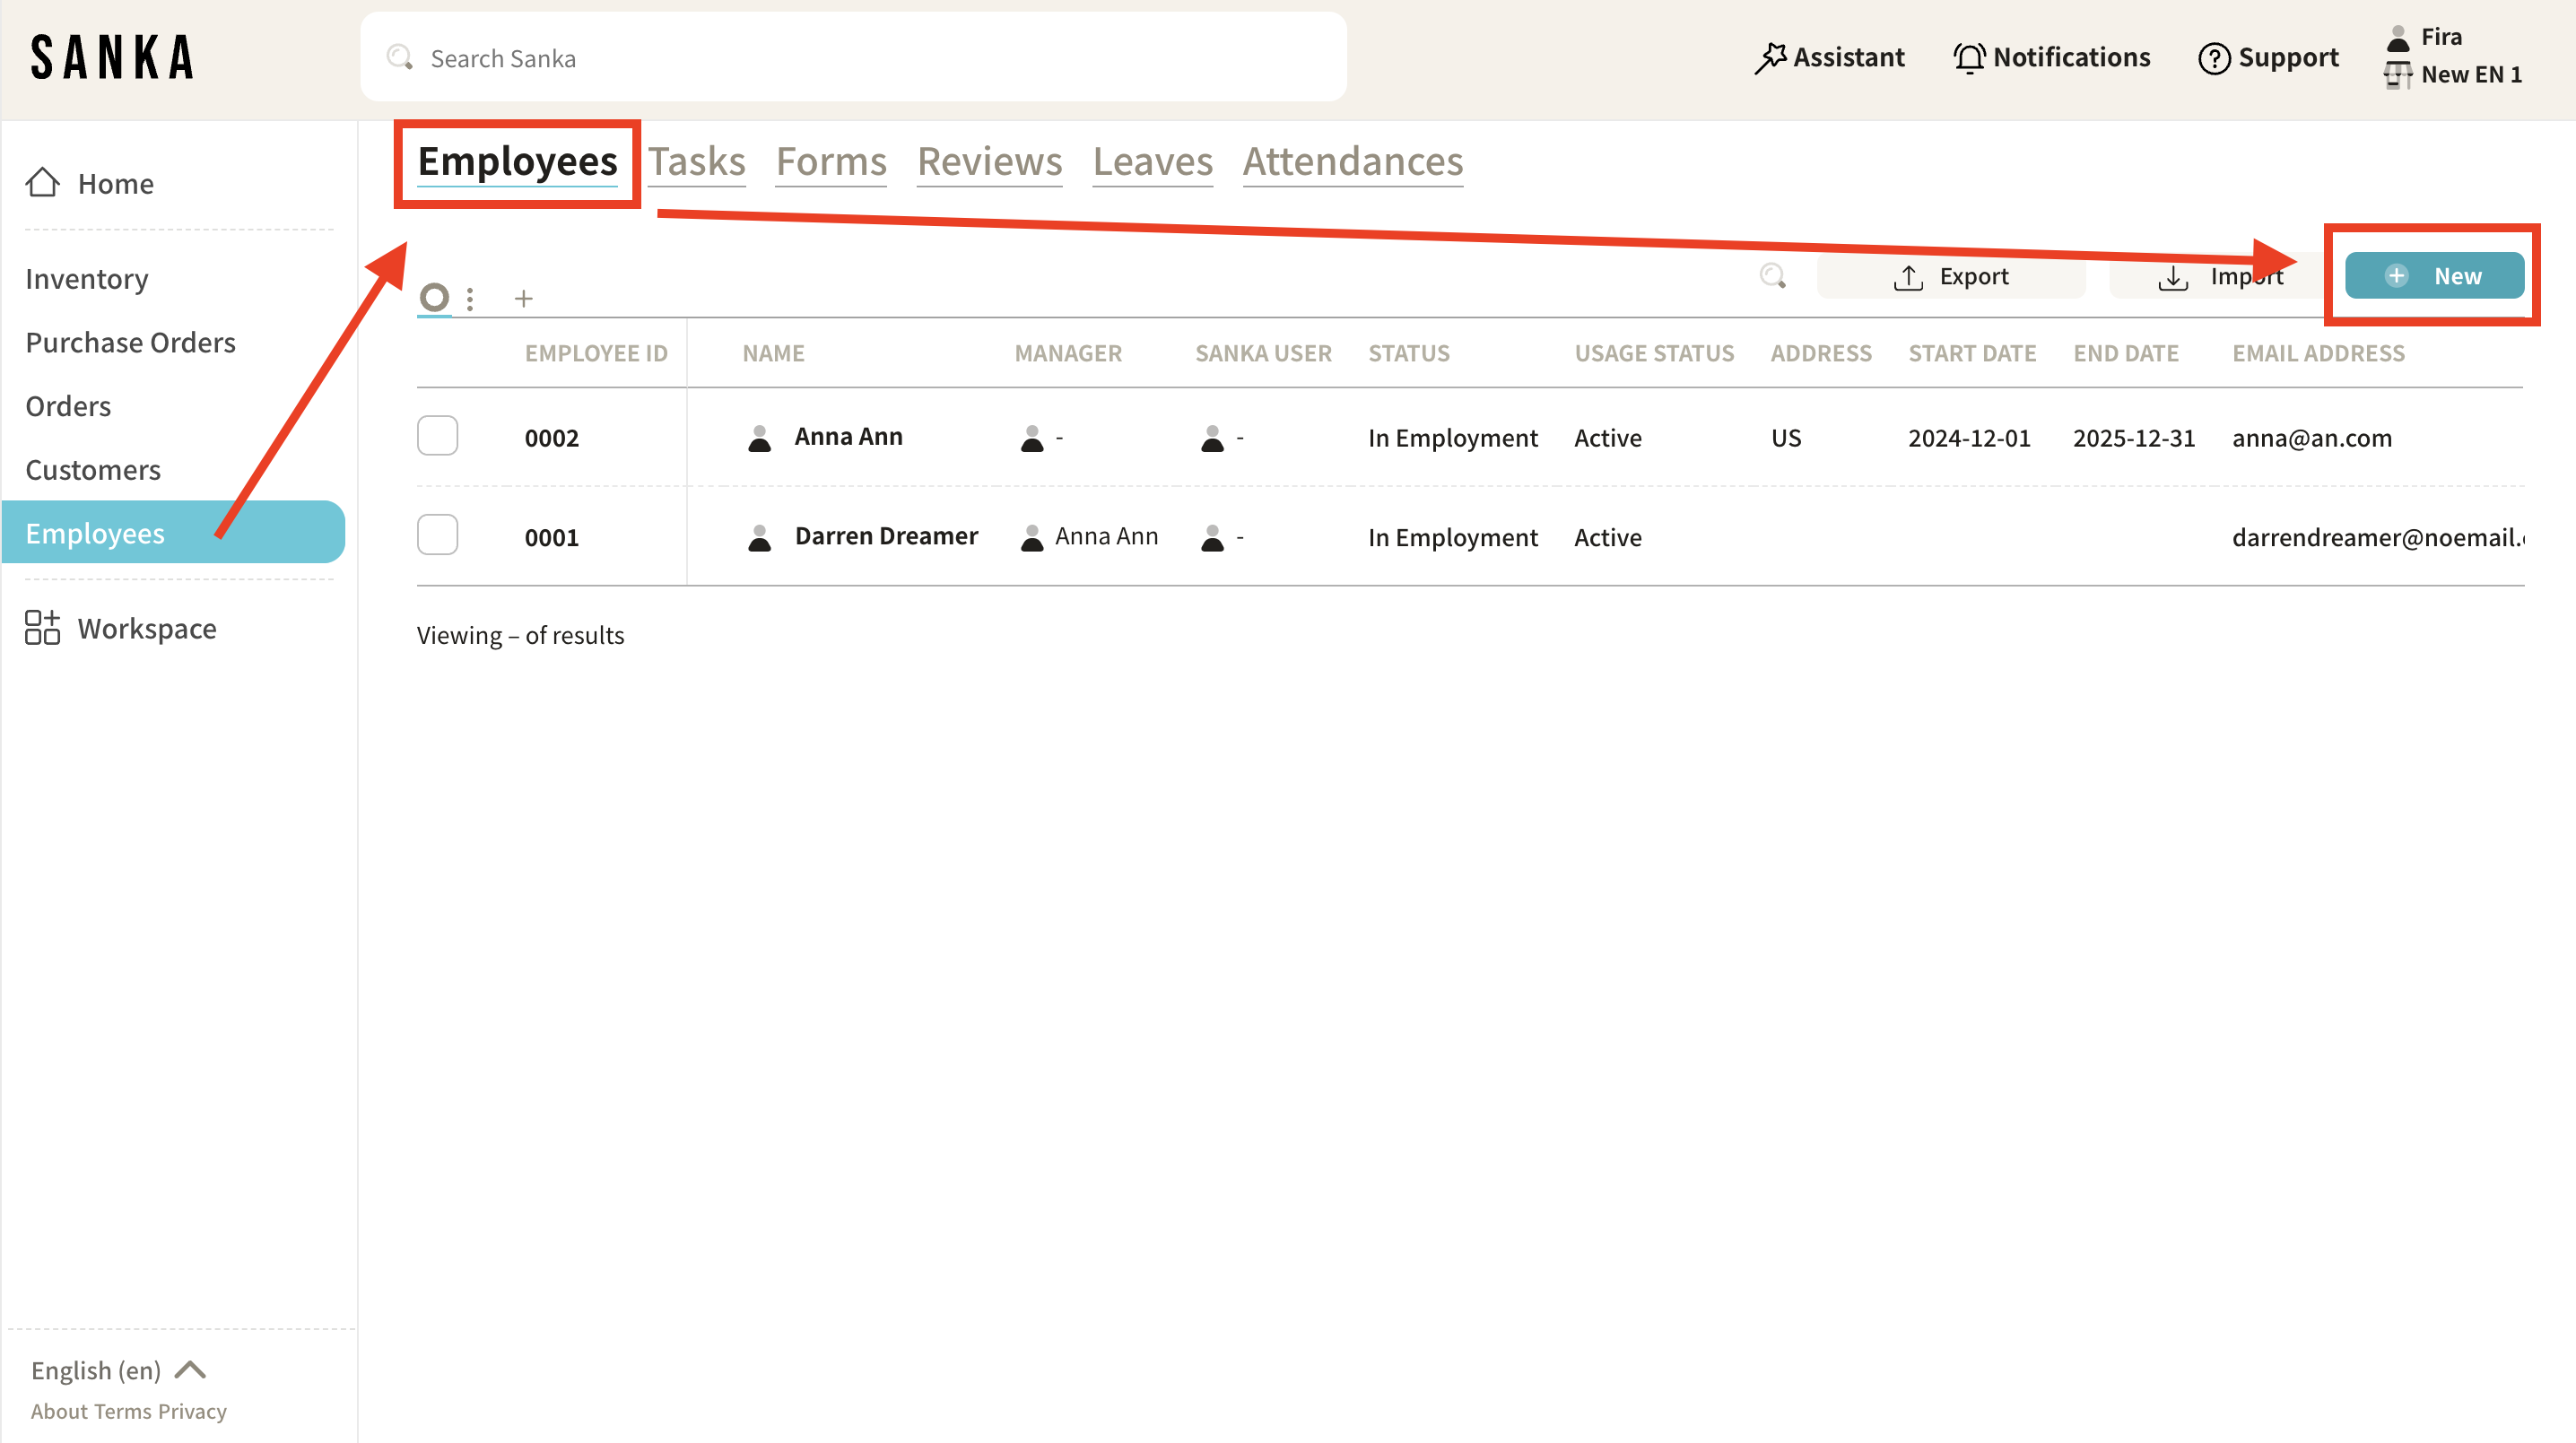Switch to the Attendances tab
Screen dimensions: 2576x1443
click(1352, 162)
